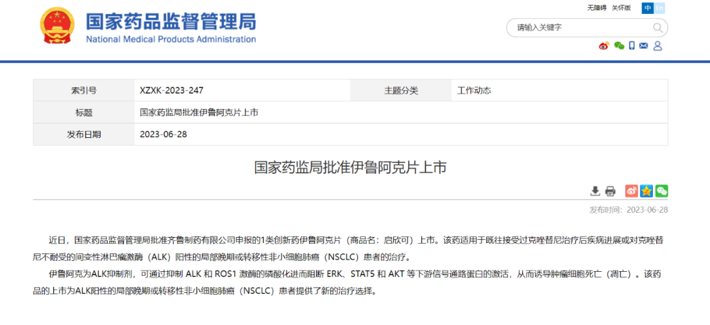Click the national emblem logo
This screenshot has width=710, height=325.
(x=57, y=27)
